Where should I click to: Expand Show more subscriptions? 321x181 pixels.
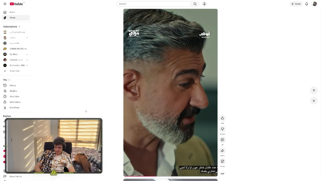pyautogui.click(x=16, y=71)
